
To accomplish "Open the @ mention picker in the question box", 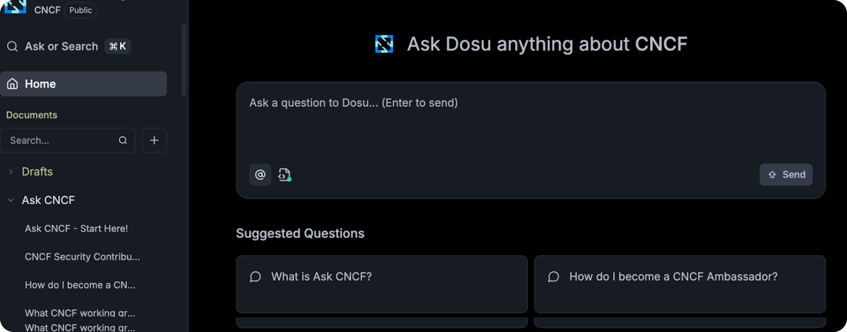I will pos(260,175).
